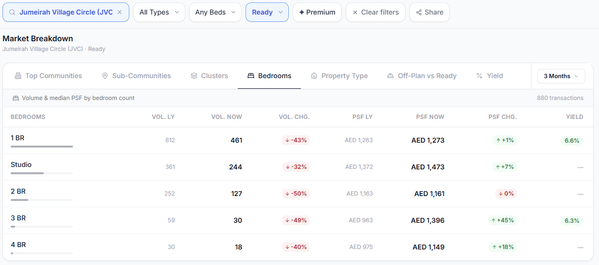Viewport: 599px width, 265px height.
Task: Sort by the PSF NOW column header
Action: 430,117
